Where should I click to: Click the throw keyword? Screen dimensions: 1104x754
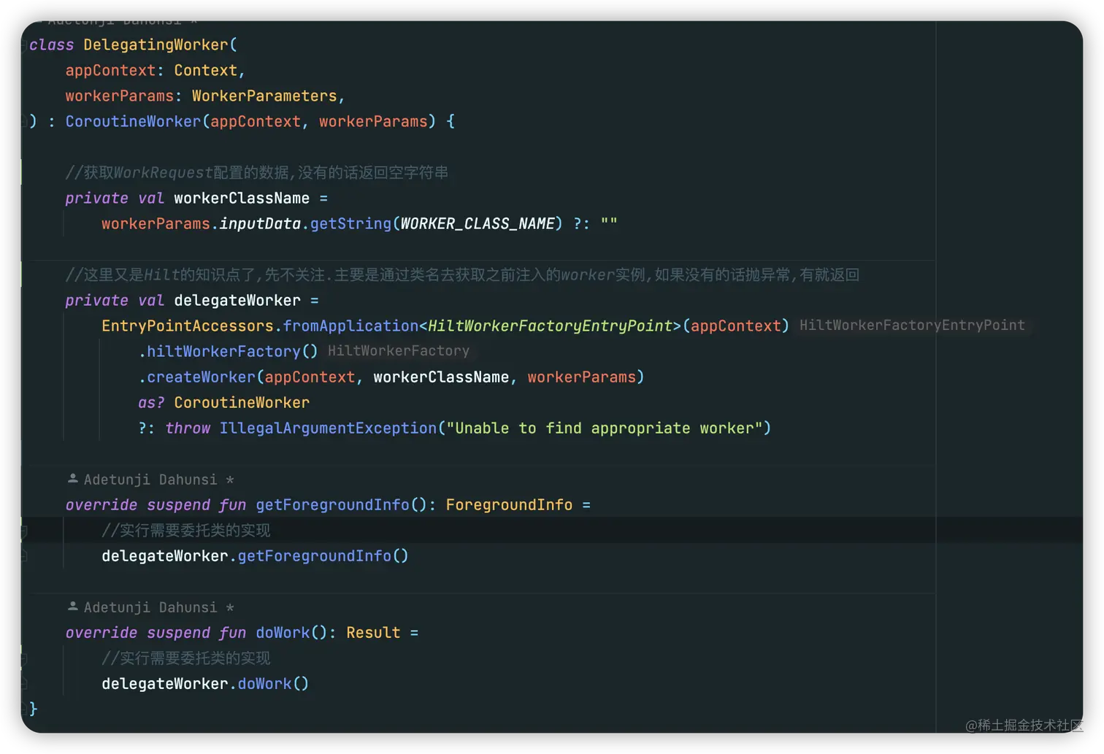pos(188,428)
